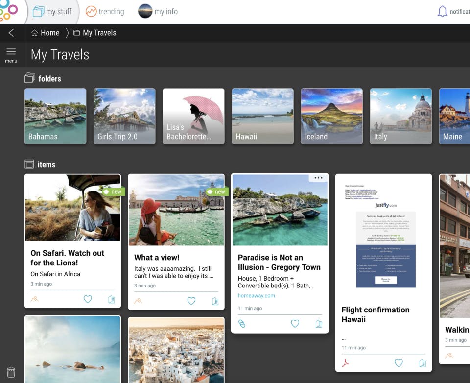Click book icon on Safari card

(x=112, y=299)
